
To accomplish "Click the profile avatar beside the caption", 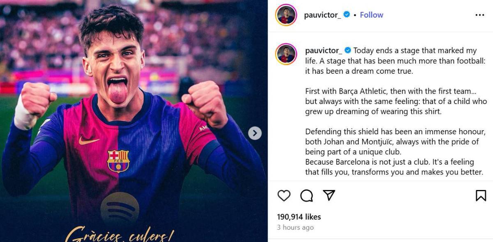I will 288,51.
